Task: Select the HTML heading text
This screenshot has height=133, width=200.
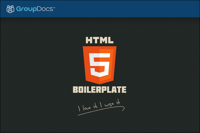Action: (x=99, y=40)
